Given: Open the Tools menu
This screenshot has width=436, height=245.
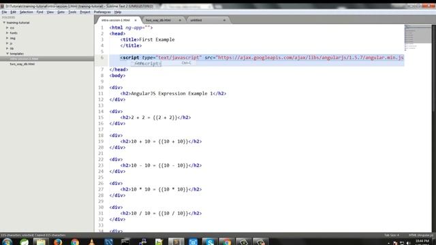Looking at the screenshot, I should point(72,12).
